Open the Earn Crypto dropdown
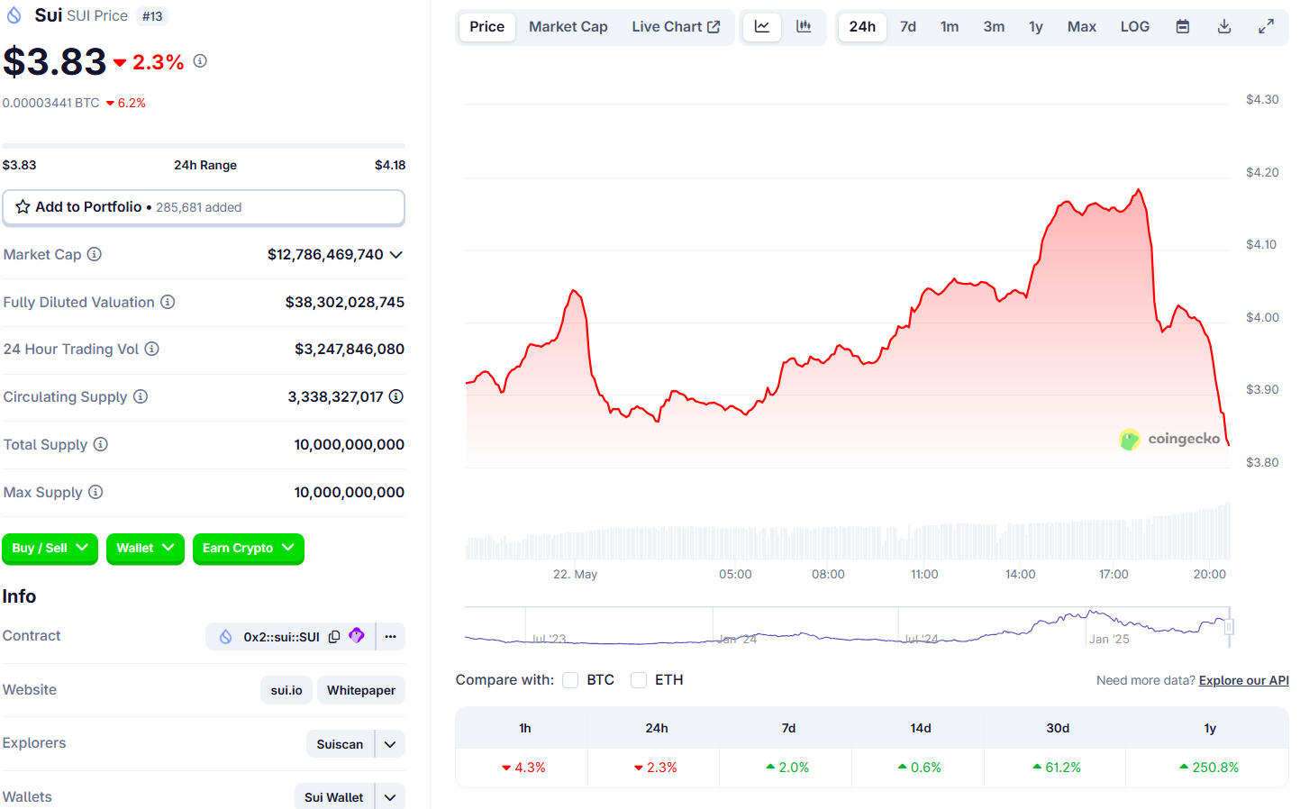The width and height of the screenshot is (1300, 809). pyautogui.click(x=248, y=548)
